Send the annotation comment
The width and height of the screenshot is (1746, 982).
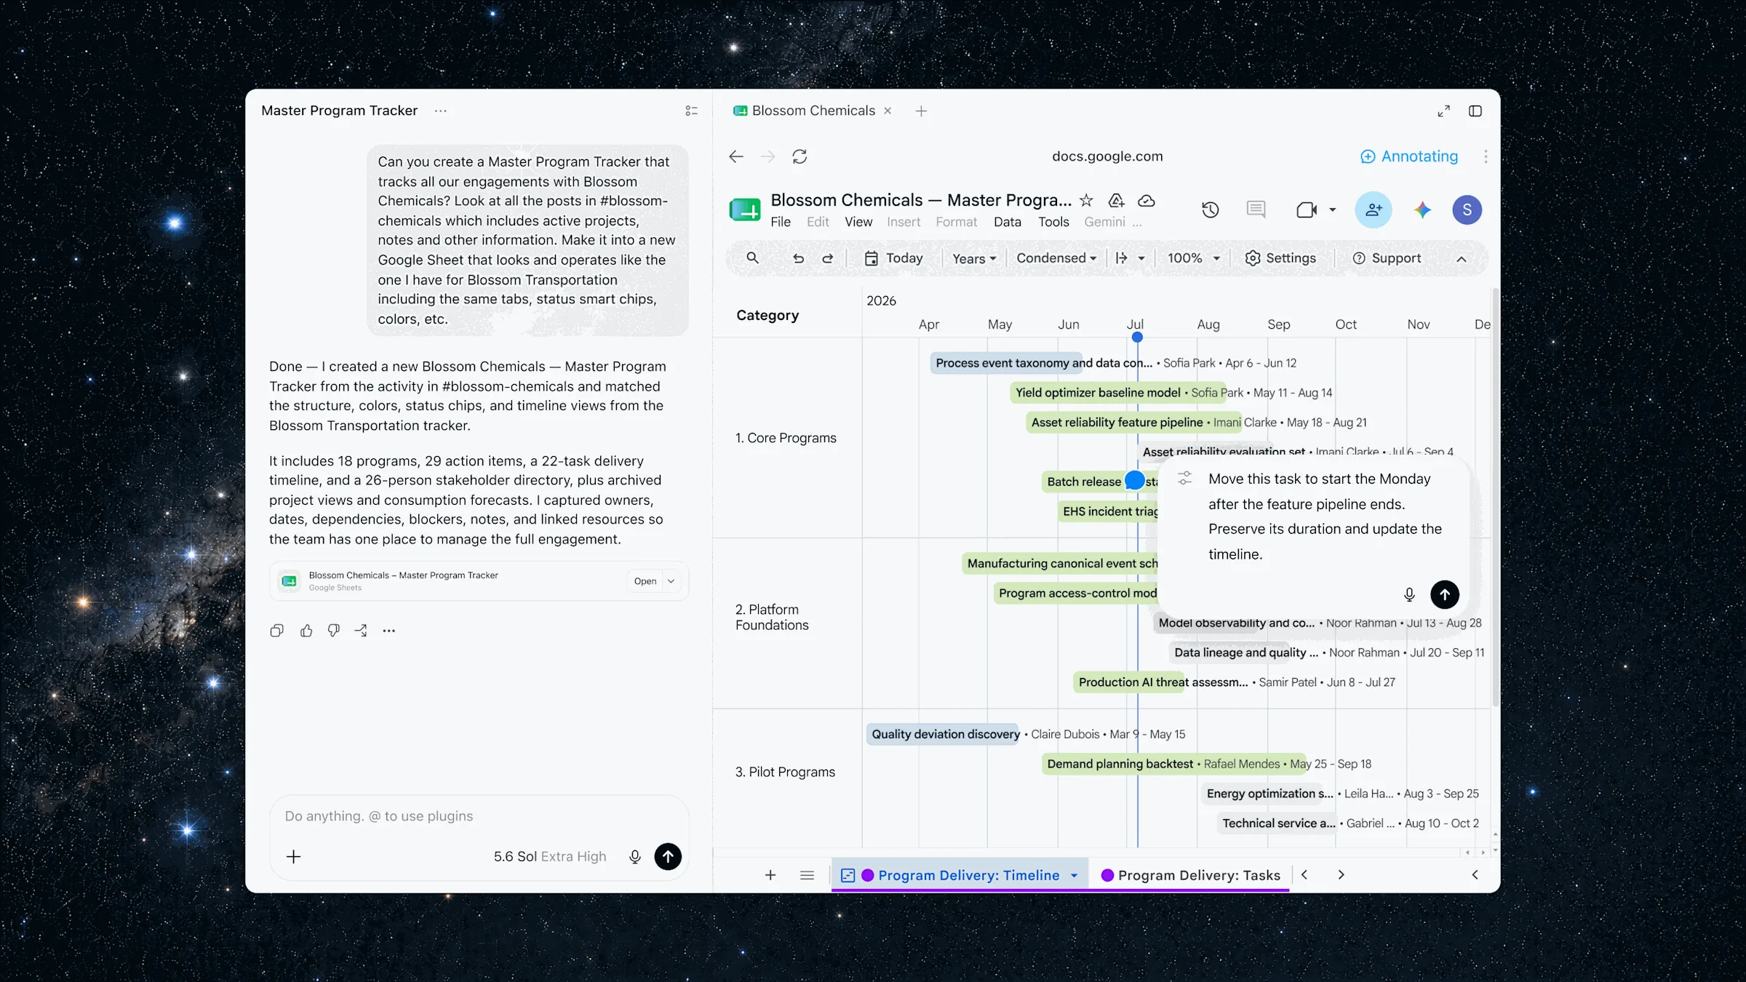click(x=1445, y=595)
